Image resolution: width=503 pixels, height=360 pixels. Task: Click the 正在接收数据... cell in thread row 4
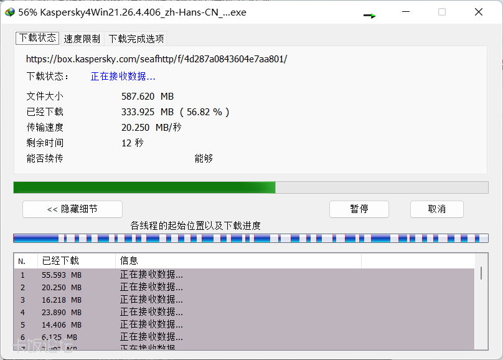[x=151, y=312]
